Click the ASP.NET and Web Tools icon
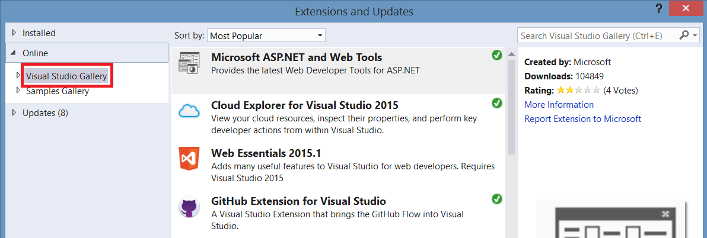Image resolution: width=707 pixels, height=238 pixels. (x=189, y=63)
